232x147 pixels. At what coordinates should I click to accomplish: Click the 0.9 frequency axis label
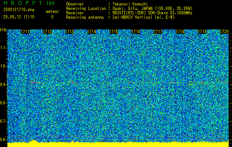pyautogui.click(x=3, y=85)
